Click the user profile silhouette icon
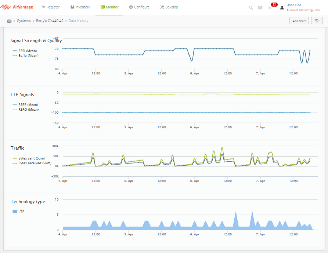Image resolution: width=328 pixels, height=253 pixels. click(x=282, y=7)
